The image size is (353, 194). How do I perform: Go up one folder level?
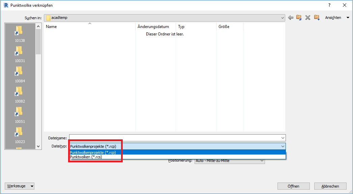299,18
